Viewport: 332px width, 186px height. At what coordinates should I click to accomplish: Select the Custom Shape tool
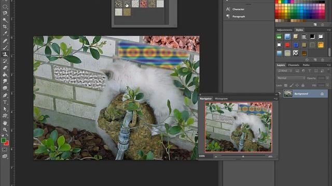pyautogui.click(x=5, y=116)
